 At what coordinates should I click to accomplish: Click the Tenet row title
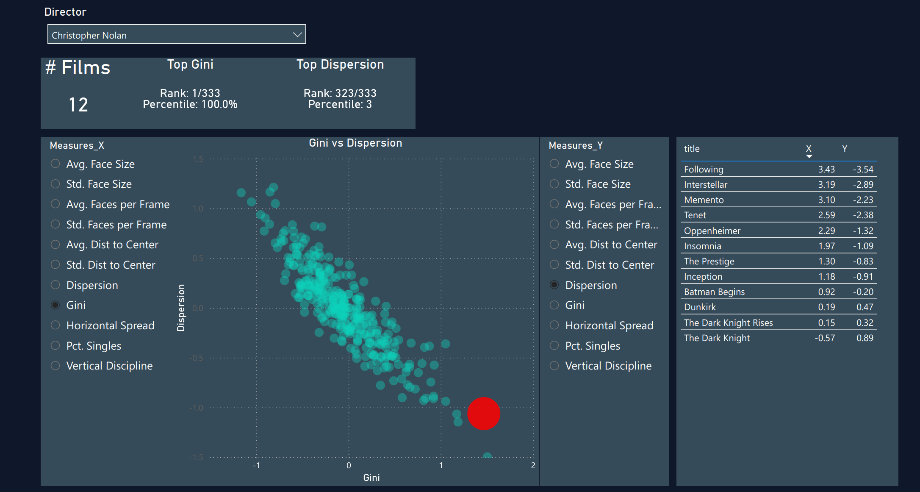point(695,215)
